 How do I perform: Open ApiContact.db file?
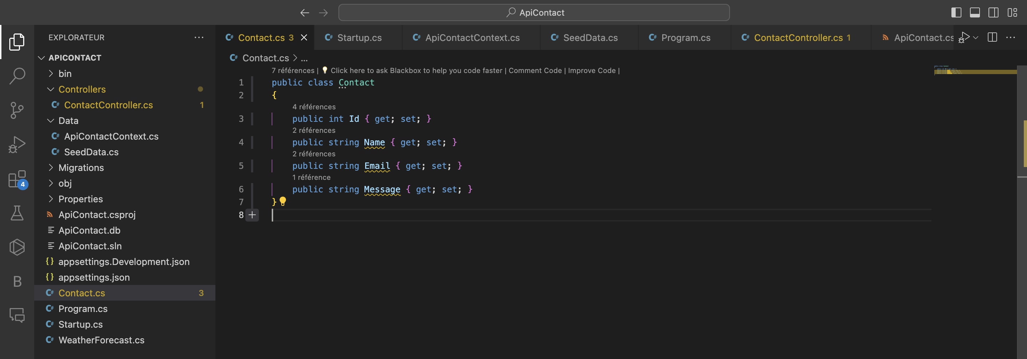[x=125, y=230]
